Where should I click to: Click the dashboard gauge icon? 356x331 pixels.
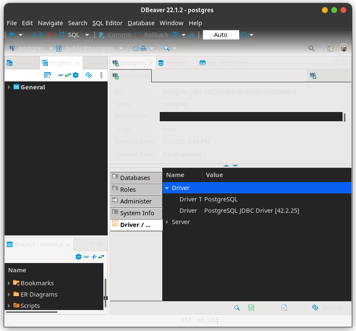(x=136, y=48)
